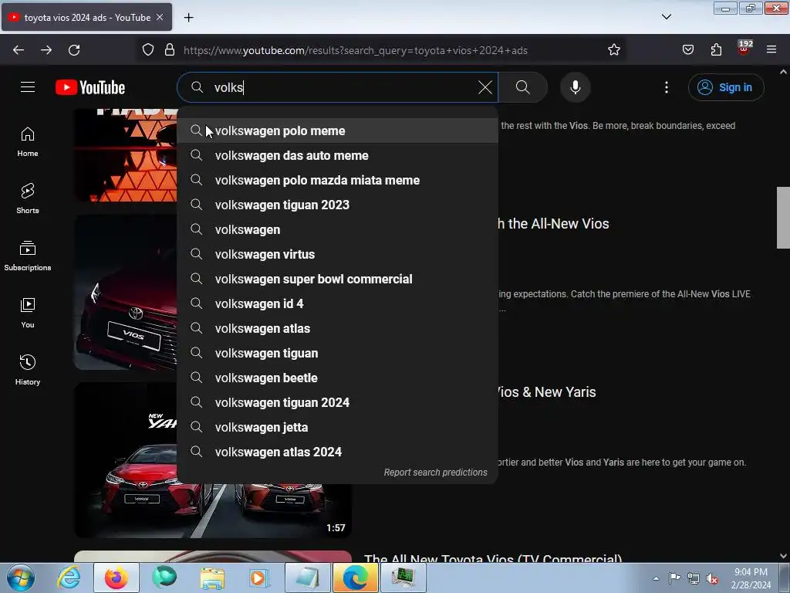Click the magnifier search button

[x=523, y=87]
